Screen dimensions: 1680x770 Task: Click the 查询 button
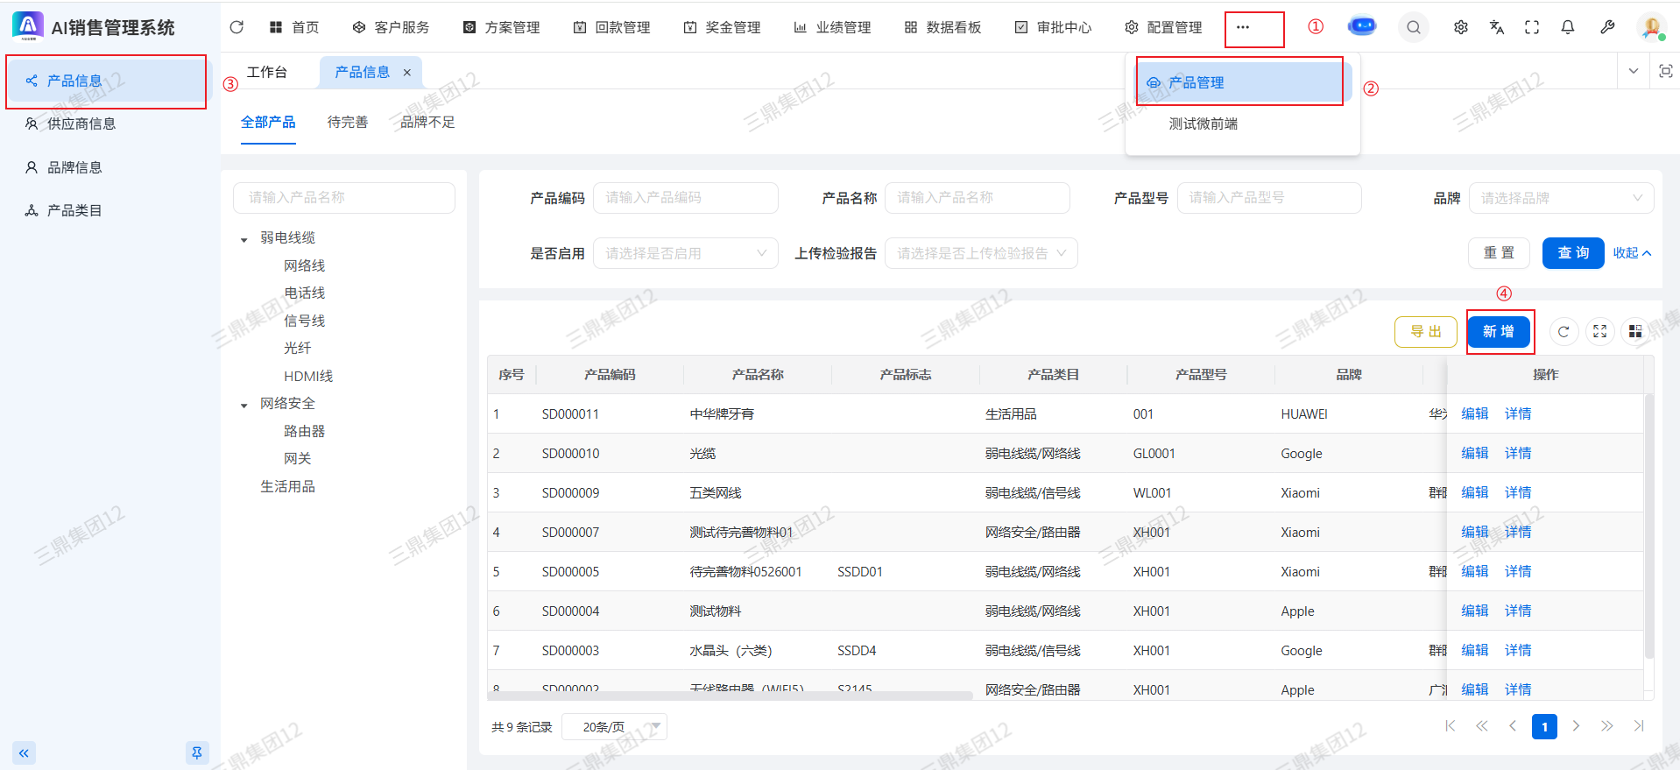[1572, 253]
